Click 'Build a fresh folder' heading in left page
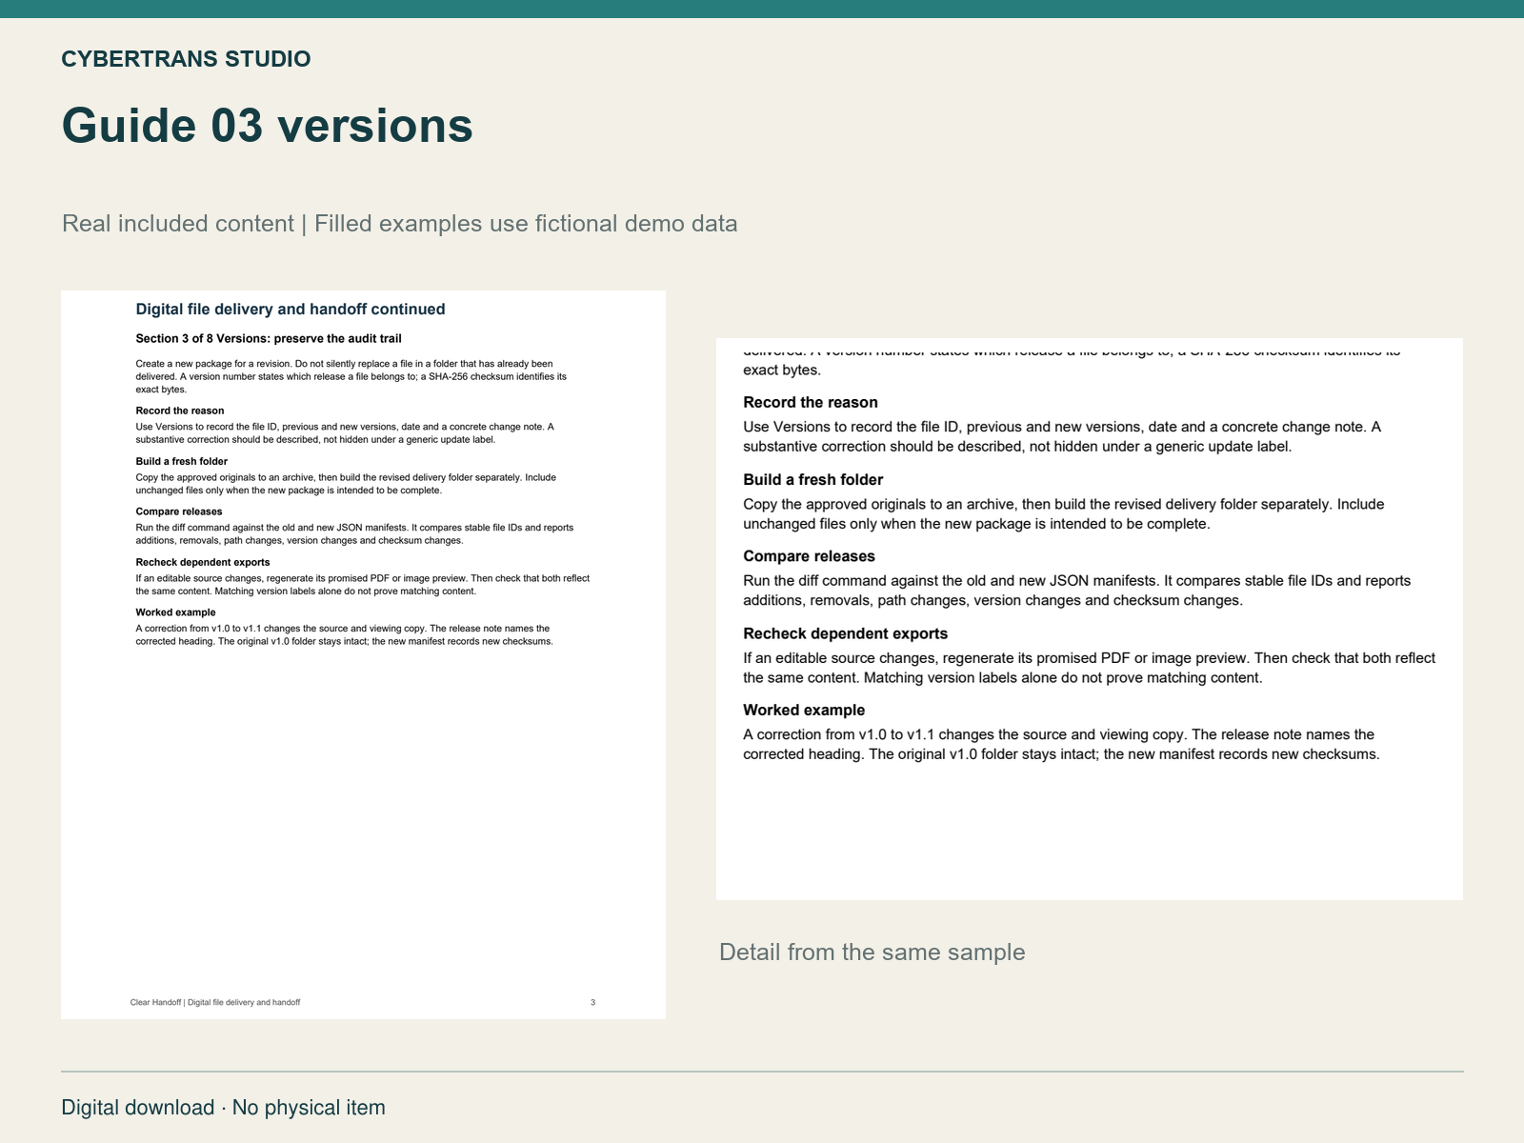Viewport: 1524px width, 1143px height. (182, 461)
